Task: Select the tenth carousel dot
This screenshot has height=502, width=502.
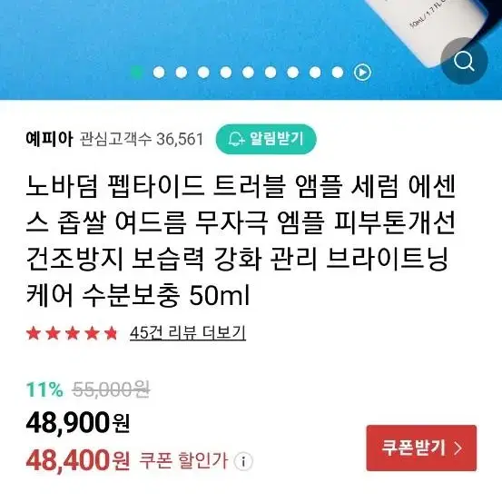Action: tap(338, 73)
